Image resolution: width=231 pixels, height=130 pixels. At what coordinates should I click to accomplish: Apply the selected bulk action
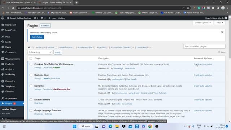click(58, 52)
